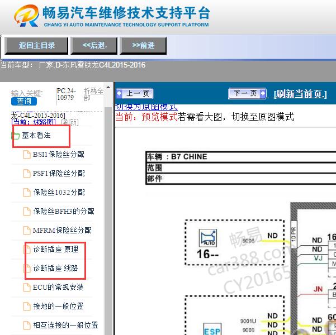Image resolution: width=336 pixels, height=335 pixels.
Task: Click page icon next to 保险丝1032分配
Action: coord(27,193)
